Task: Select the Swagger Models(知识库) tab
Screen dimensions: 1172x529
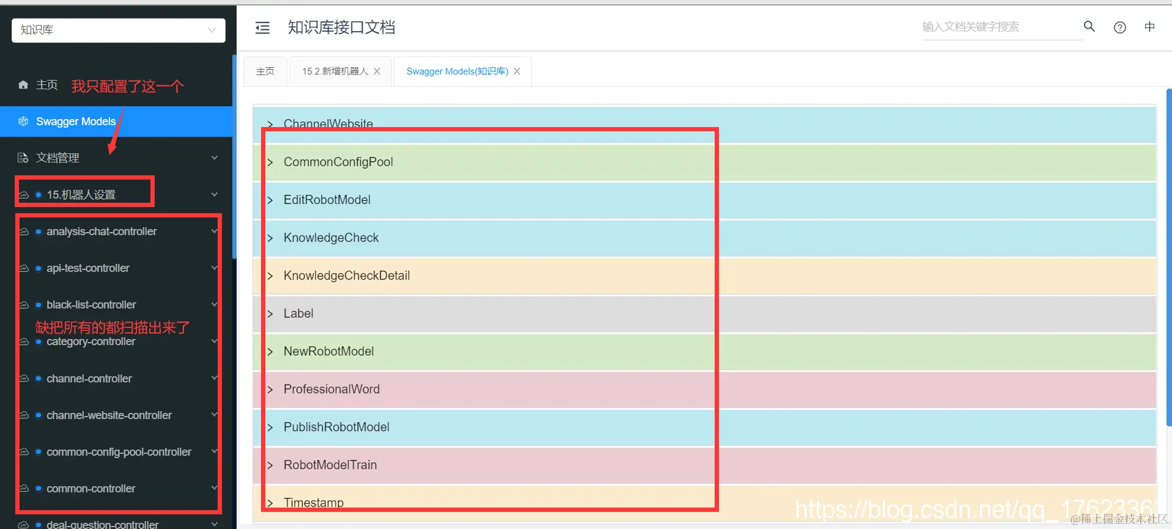Action: click(457, 71)
